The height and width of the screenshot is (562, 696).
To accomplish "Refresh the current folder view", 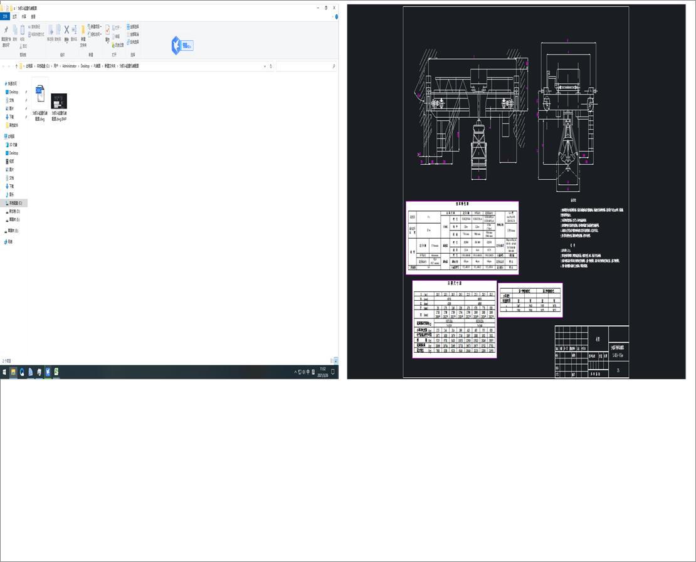I will (271, 66).
